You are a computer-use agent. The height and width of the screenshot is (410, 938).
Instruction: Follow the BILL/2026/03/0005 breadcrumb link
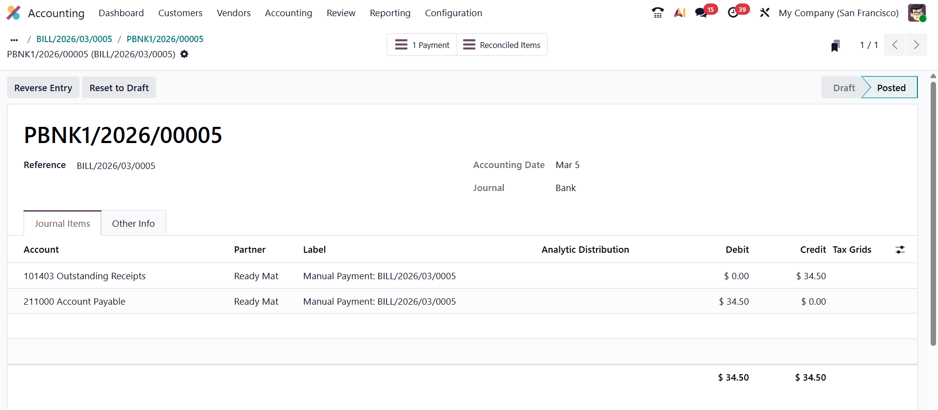74,39
